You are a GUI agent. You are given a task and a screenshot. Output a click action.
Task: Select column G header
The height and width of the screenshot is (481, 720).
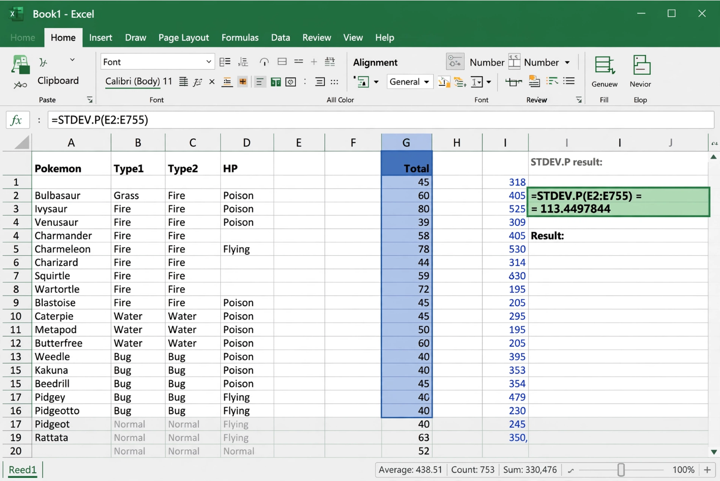406,142
